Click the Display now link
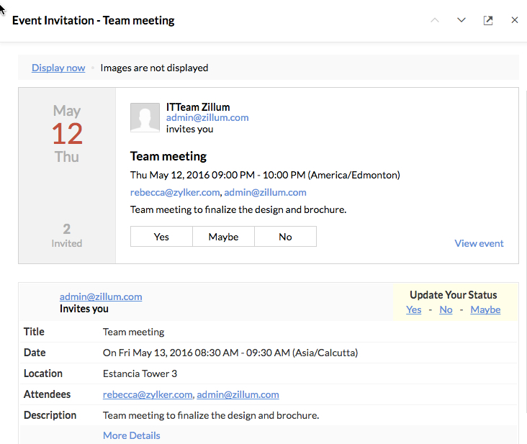527x444 pixels. click(x=58, y=68)
